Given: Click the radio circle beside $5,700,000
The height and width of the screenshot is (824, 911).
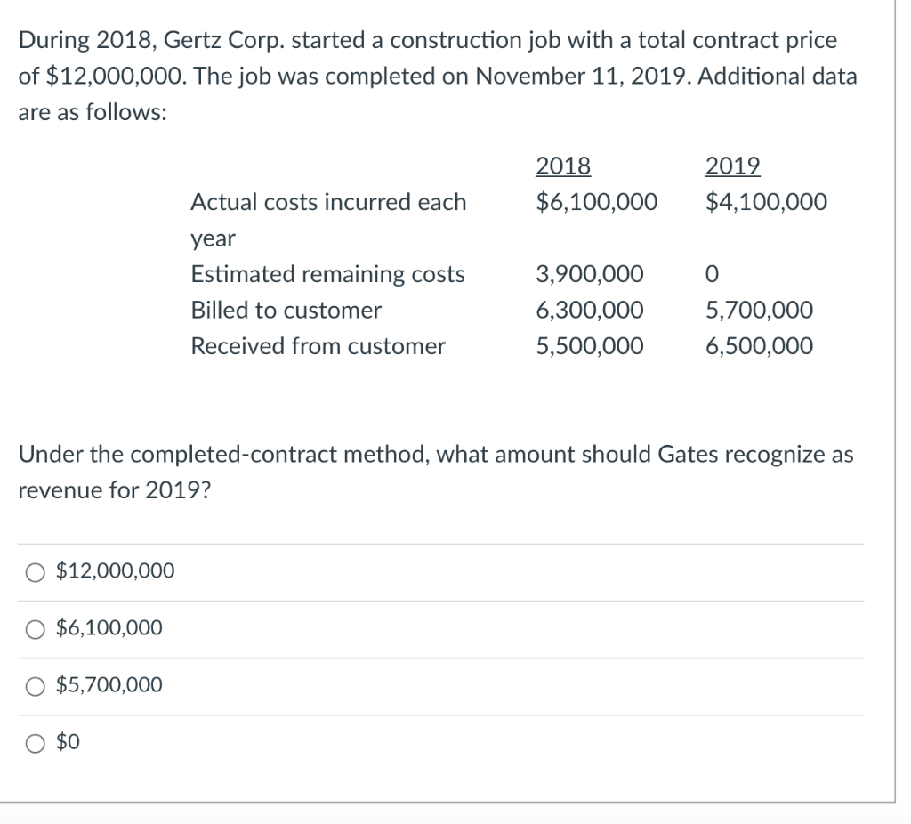Looking at the screenshot, I should tap(35, 686).
